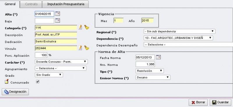Click the Nro. Norma field with 1.366
Screen dimensions: 233x107
pyautogui.click(x=145, y=64)
